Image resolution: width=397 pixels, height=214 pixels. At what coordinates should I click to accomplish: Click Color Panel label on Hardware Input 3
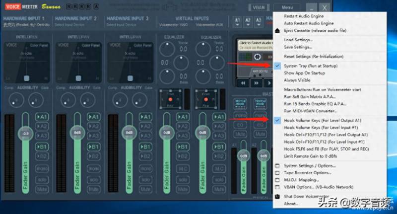point(142,45)
